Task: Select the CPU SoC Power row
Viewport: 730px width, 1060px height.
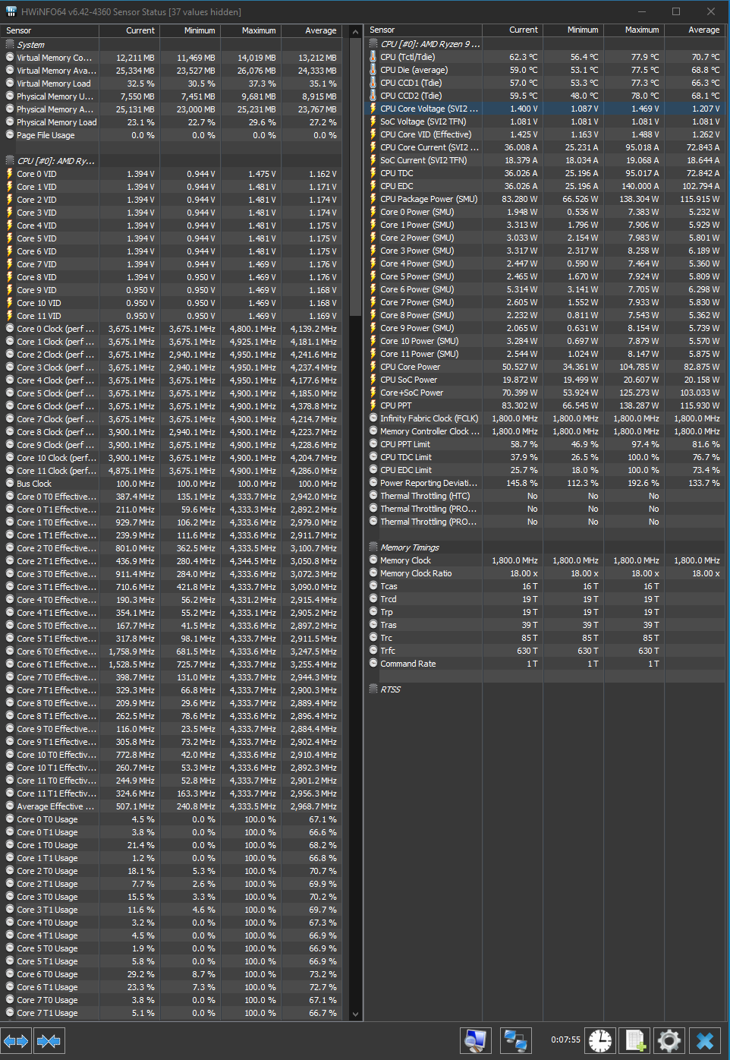Action: tap(545, 379)
